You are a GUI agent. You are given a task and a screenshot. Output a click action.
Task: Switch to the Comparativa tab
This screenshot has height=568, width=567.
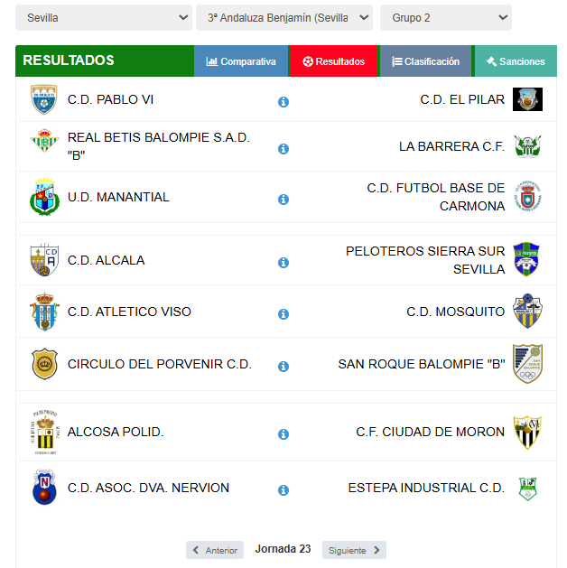[241, 61]
